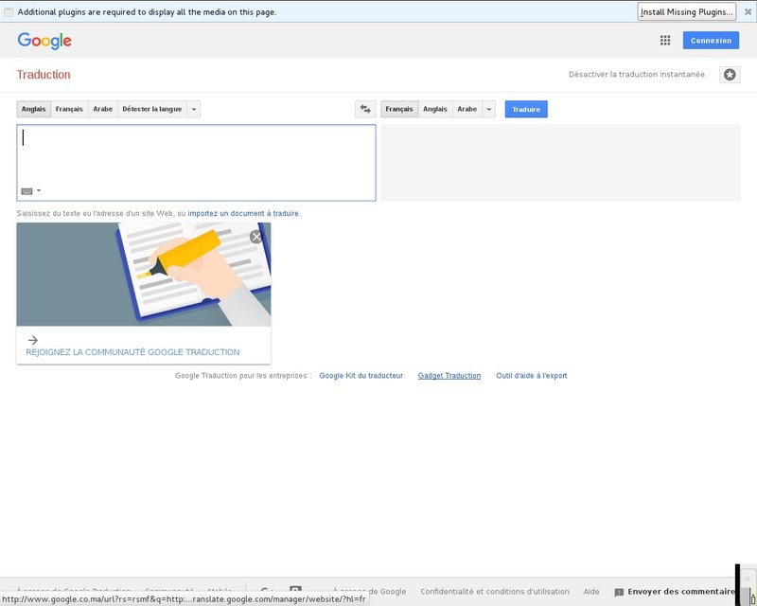Open the Traduction heading link

coord(44,75)
